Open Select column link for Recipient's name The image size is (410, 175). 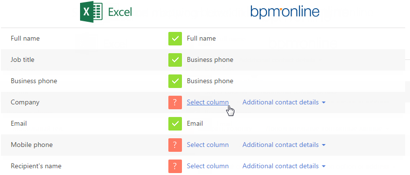tap(208, 166)
